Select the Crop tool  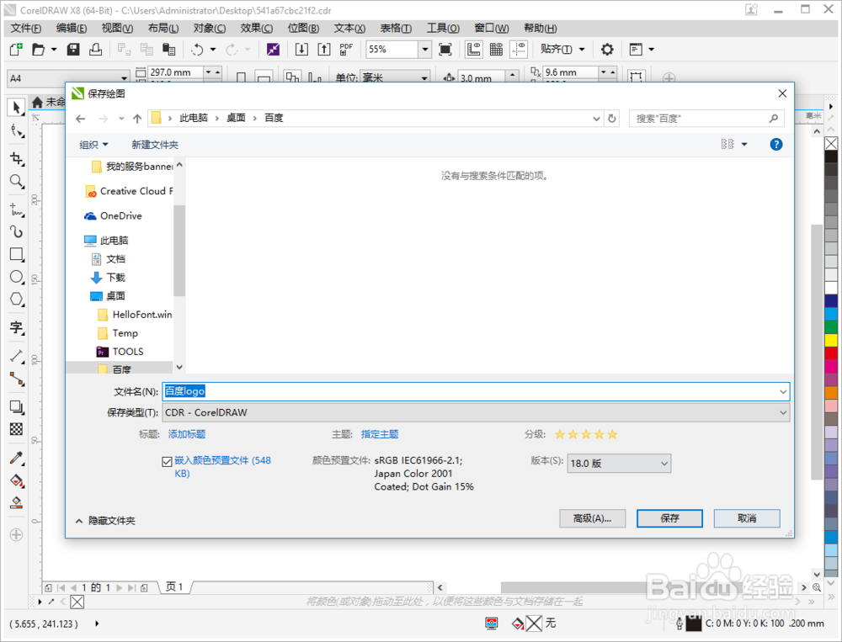17,158
